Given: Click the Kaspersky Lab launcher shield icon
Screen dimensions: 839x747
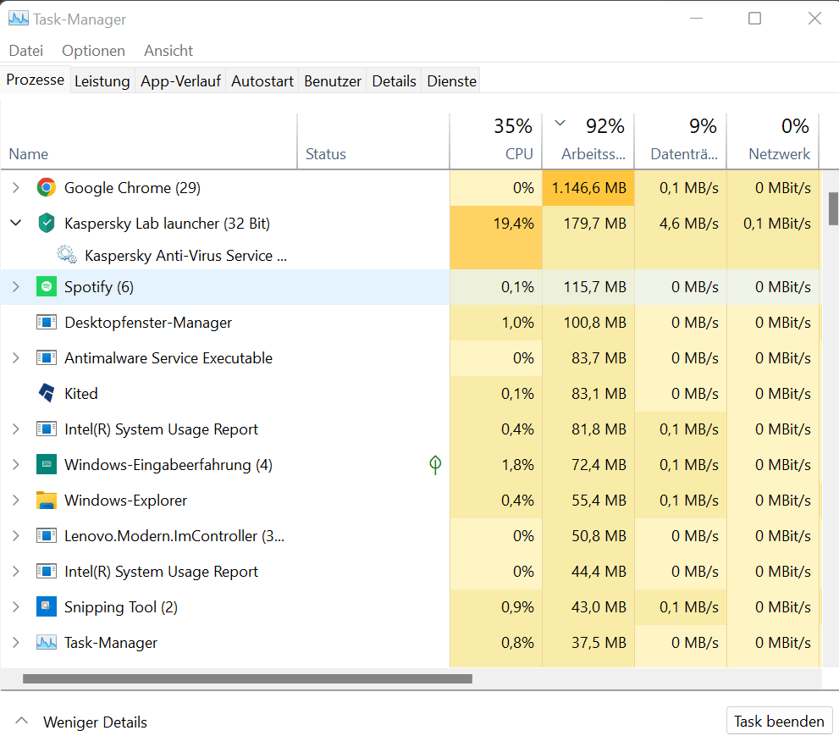Looking at the screenshot, I should coord(47,223).
